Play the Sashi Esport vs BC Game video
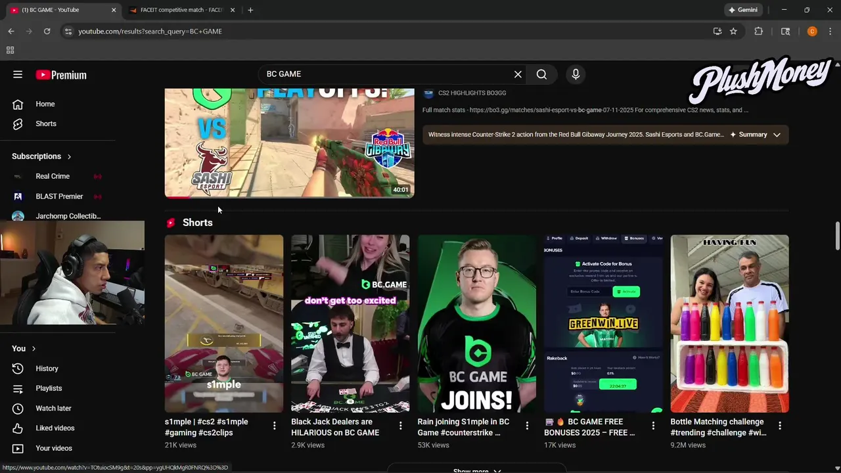Screen dimensions: 841x473 click(x=289, y=143)
